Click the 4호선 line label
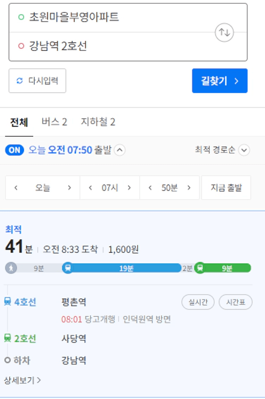Image resolution: width=265 pixels, height=399 pixels. (x=25, y=302)
